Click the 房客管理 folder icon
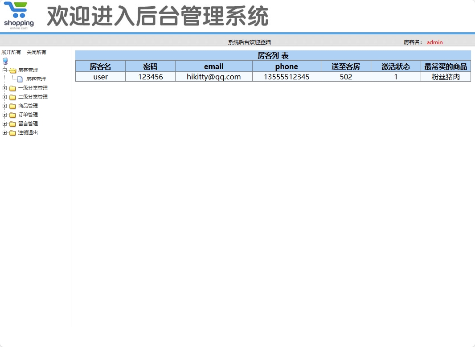The height and width of the screenshot is (347, 475). pos(12,70)
